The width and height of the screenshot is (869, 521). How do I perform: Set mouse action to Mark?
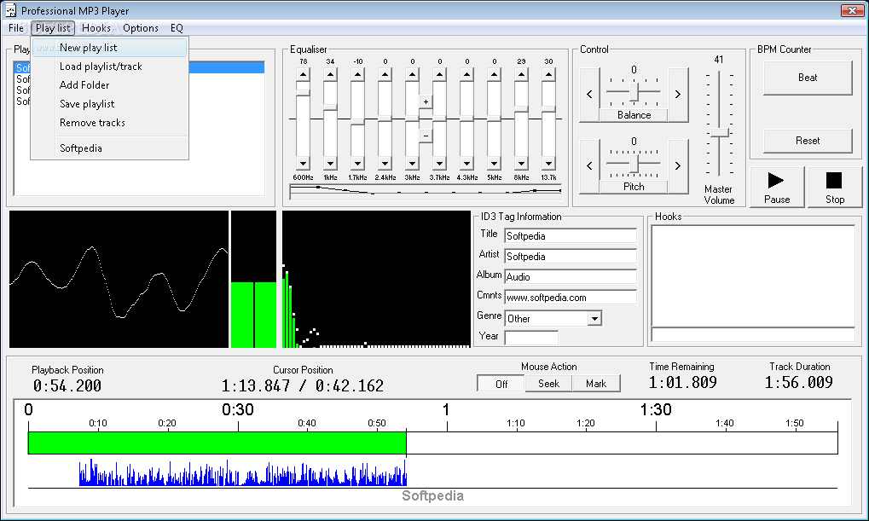click(596, 384)
